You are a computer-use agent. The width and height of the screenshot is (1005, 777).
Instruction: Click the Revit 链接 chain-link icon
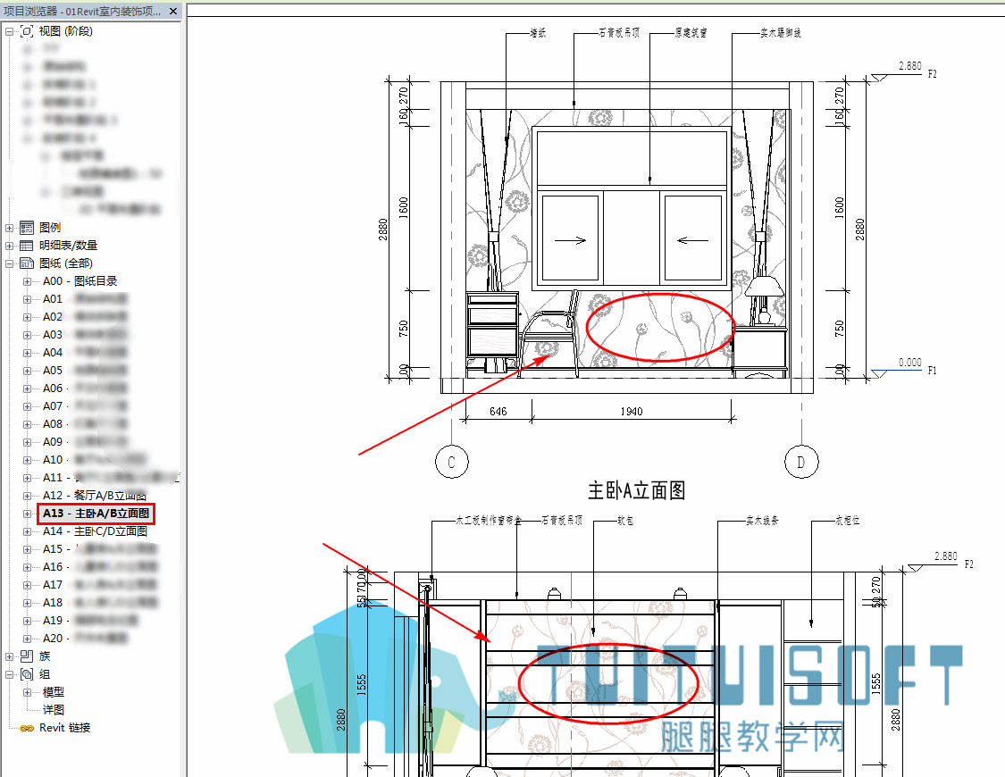pyautogui.click(x=26, y=728)
